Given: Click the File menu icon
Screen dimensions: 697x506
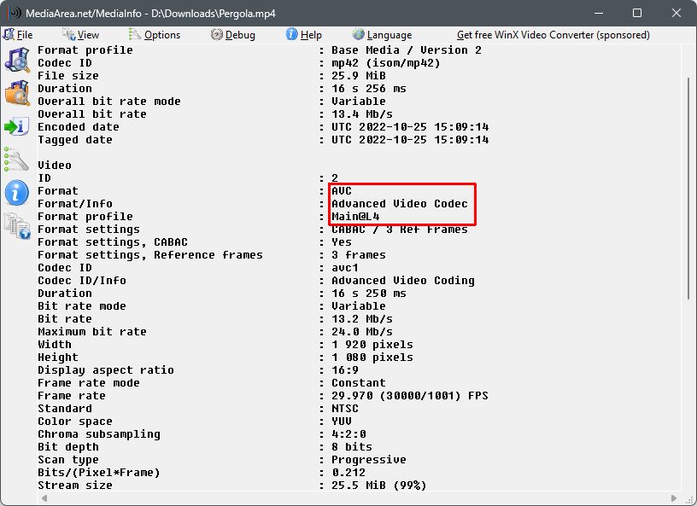Looking at the screenshot, I should [9, 34].
